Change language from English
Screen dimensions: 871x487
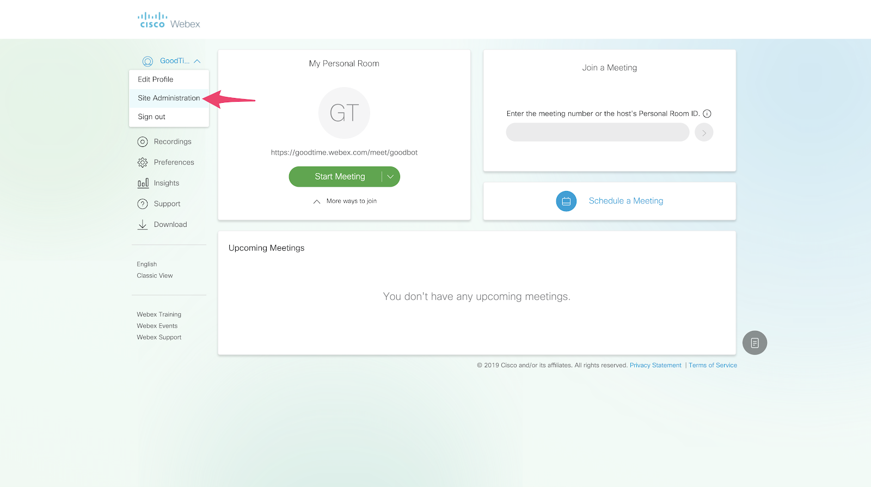click(147, 264)
